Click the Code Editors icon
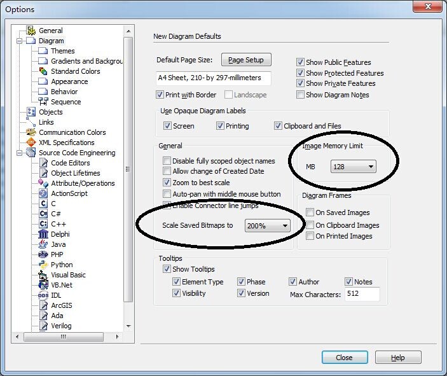This screenshot has width=447, height=376. 43,163
